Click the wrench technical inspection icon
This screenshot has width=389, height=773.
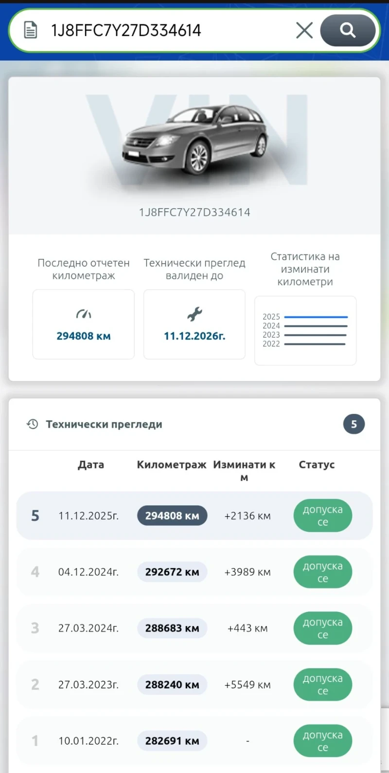click(194, 314)
